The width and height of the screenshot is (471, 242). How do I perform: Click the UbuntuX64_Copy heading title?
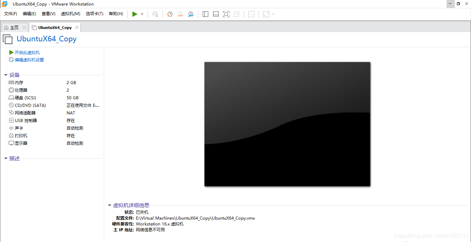coord(47,39)
